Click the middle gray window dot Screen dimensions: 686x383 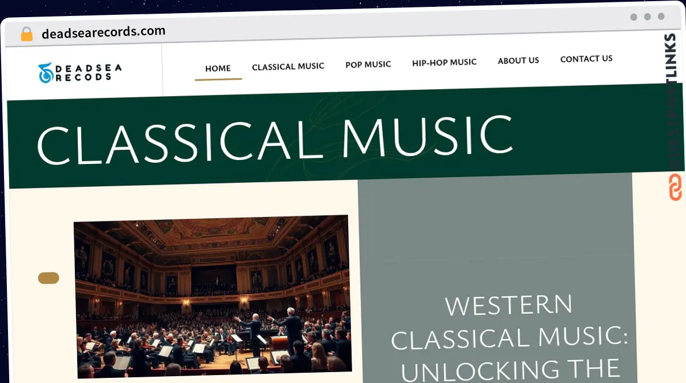(x=648, y=17)
